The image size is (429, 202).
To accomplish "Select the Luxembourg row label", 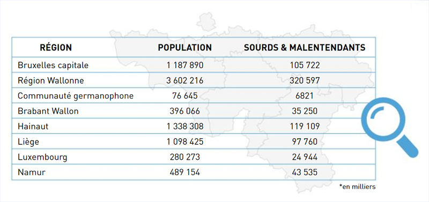I will click(x=42, y=157).
